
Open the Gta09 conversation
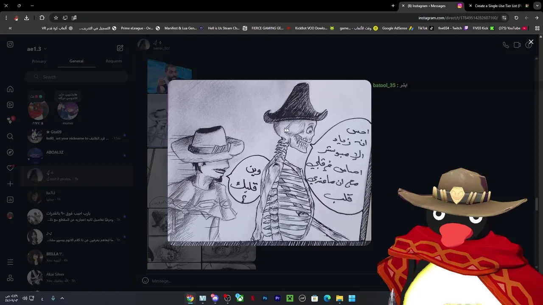coord(76,135)
